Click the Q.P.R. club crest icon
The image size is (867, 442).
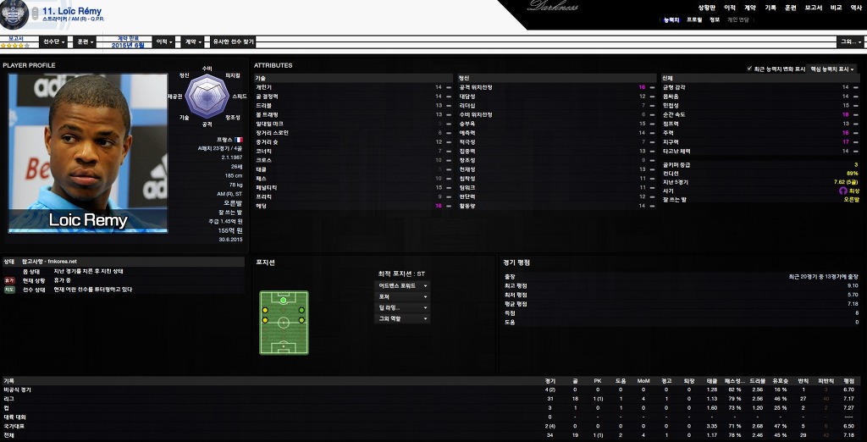point(14,14)
